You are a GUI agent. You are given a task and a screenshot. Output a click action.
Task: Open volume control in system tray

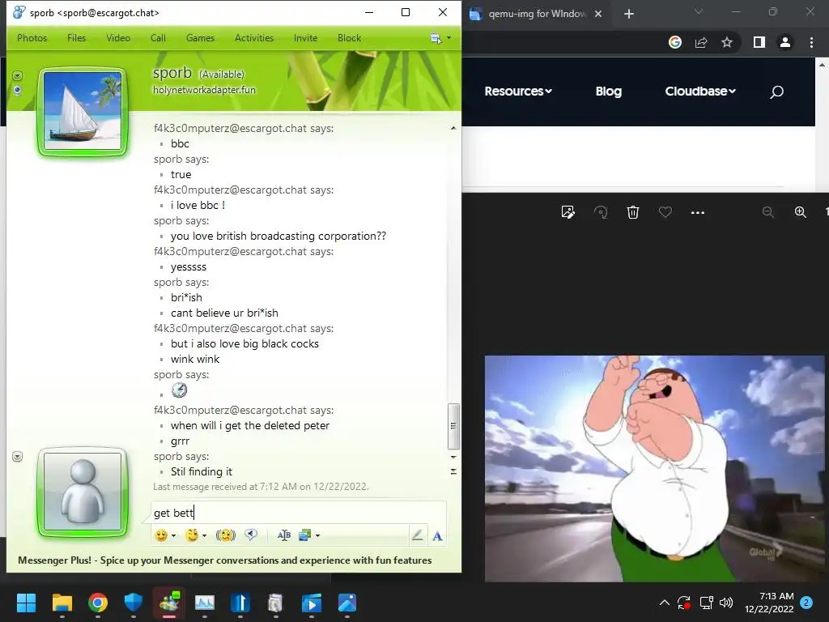(x=726, y=603)
